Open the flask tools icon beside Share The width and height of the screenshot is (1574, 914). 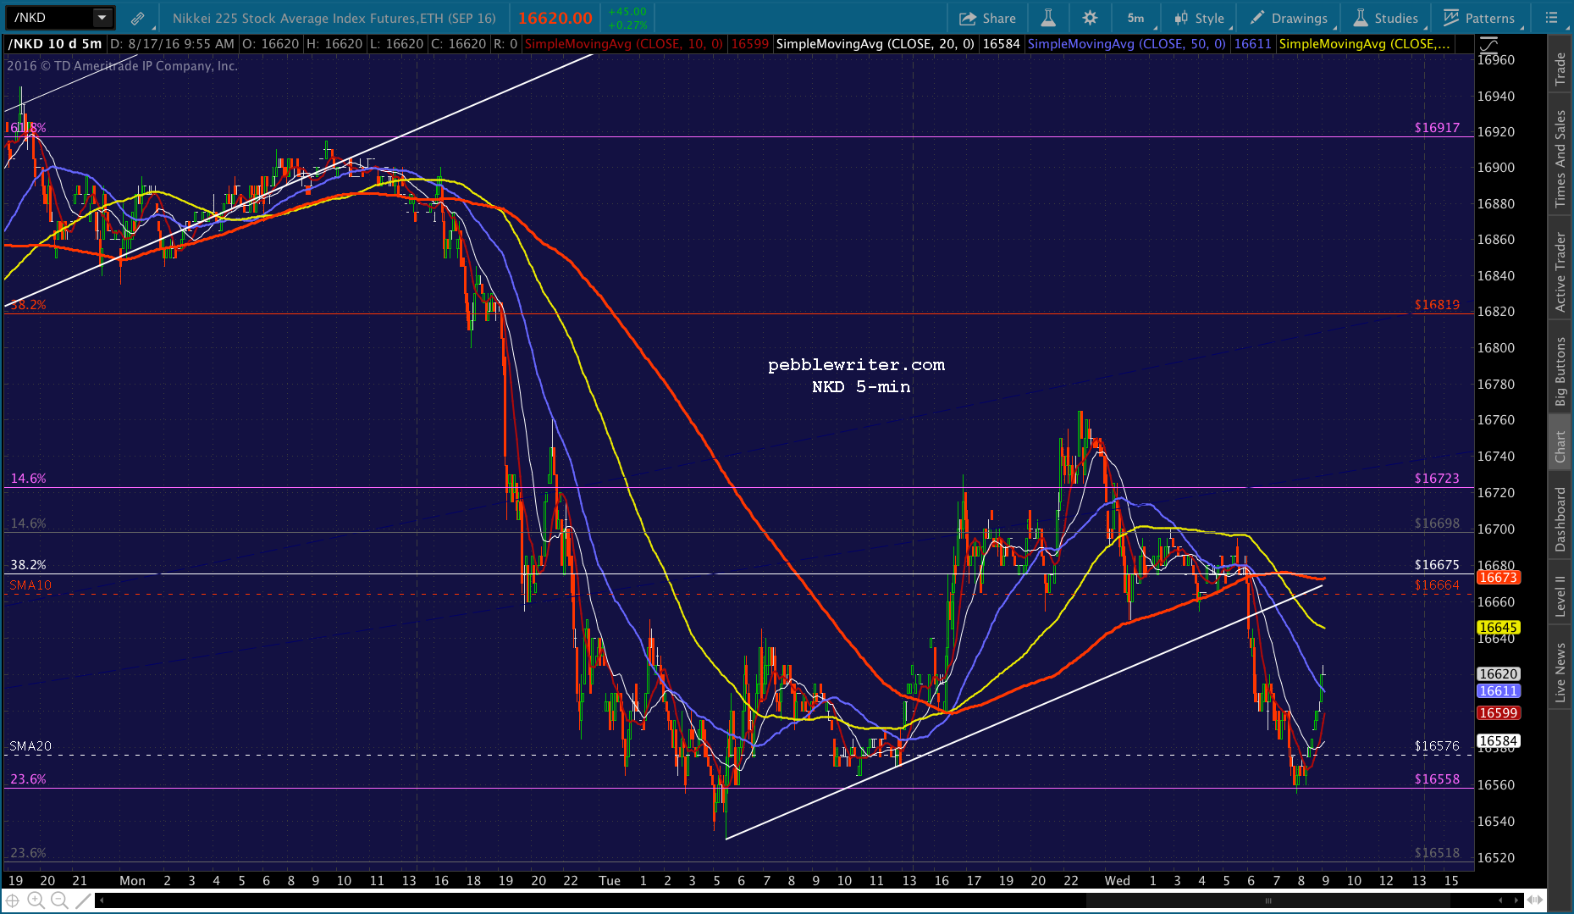pos(1048,18)
